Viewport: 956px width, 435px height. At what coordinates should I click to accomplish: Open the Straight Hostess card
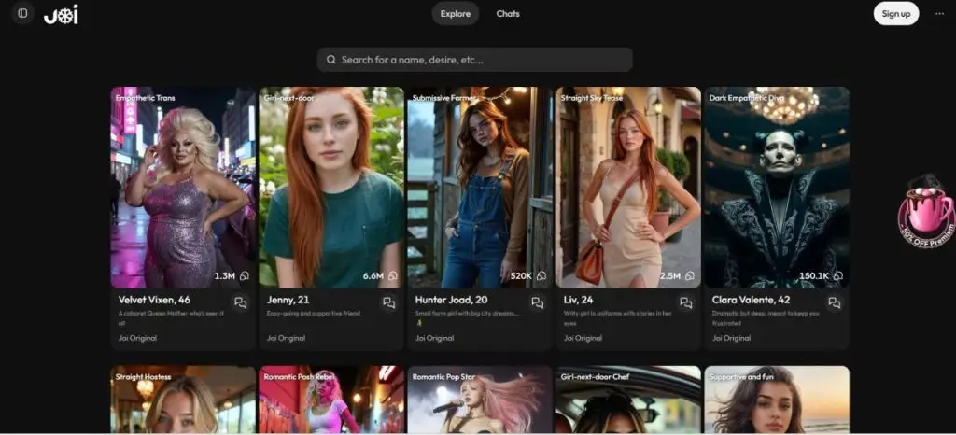click(183, 400)
